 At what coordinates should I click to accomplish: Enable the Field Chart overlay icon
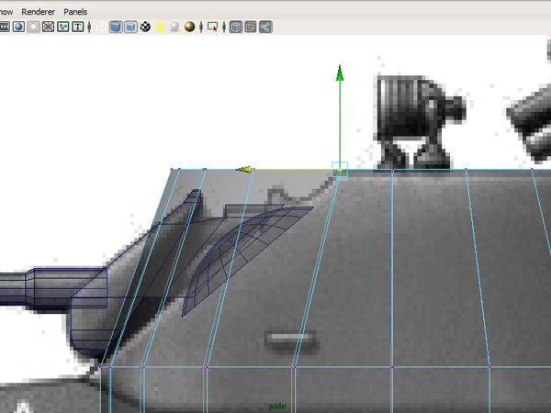click(48, 27)
